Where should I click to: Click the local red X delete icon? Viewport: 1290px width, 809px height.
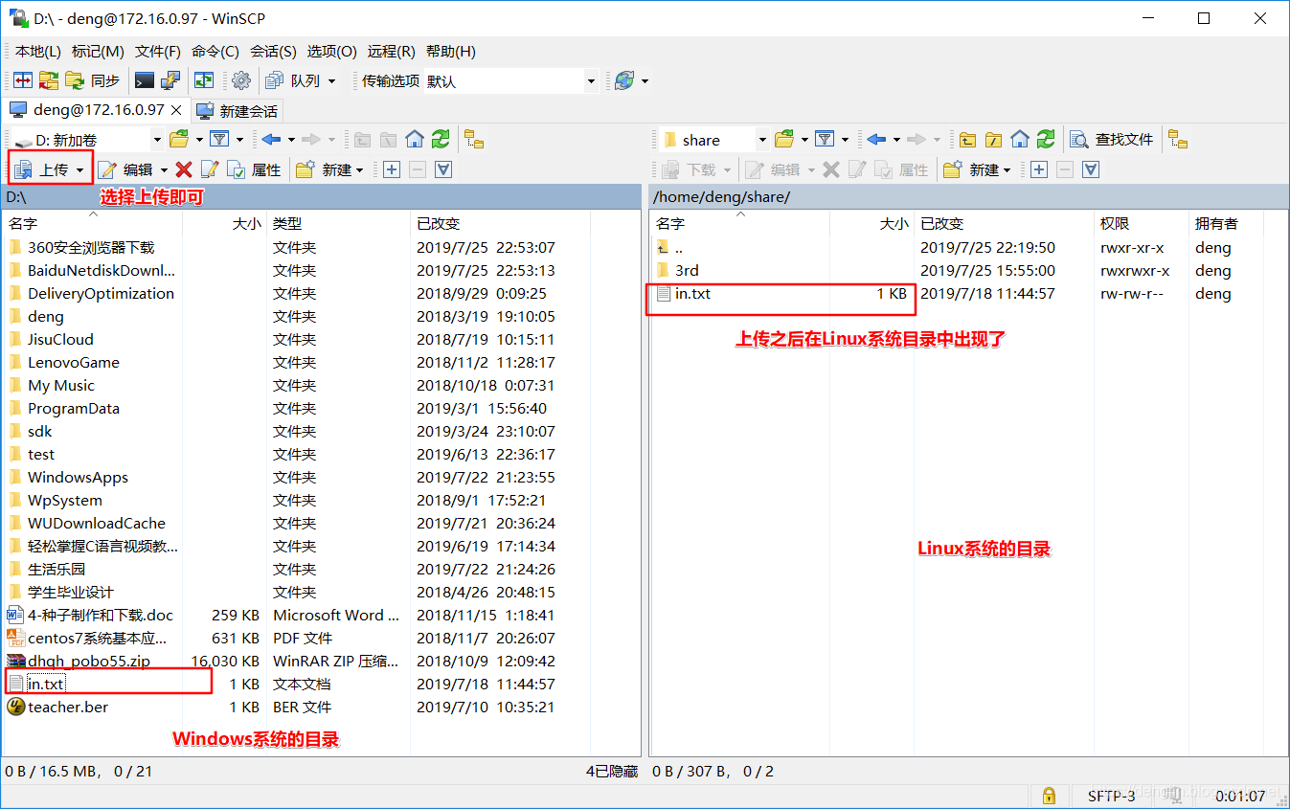184,169
